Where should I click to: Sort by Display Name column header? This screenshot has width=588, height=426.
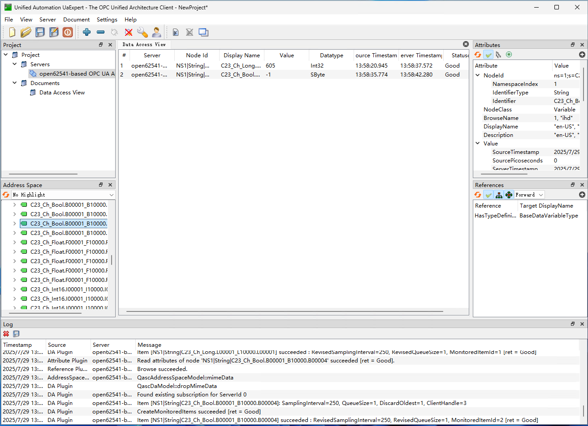(242, 55)
